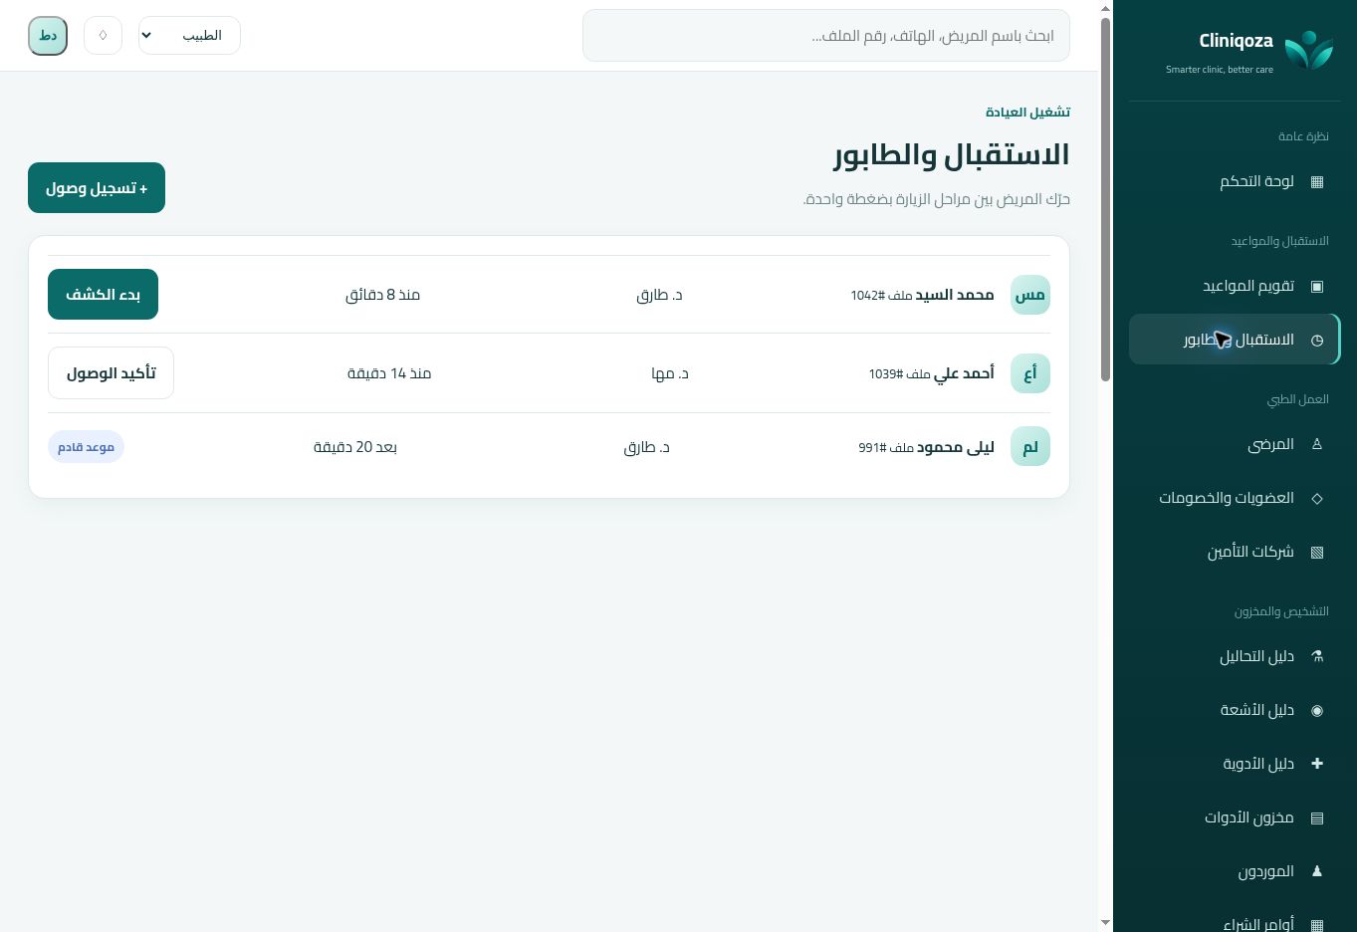Select الاستقبال والطابور menu item
Image resolution: width=1357 pixels, height=932 pixels.
(x=1235, y=340)
